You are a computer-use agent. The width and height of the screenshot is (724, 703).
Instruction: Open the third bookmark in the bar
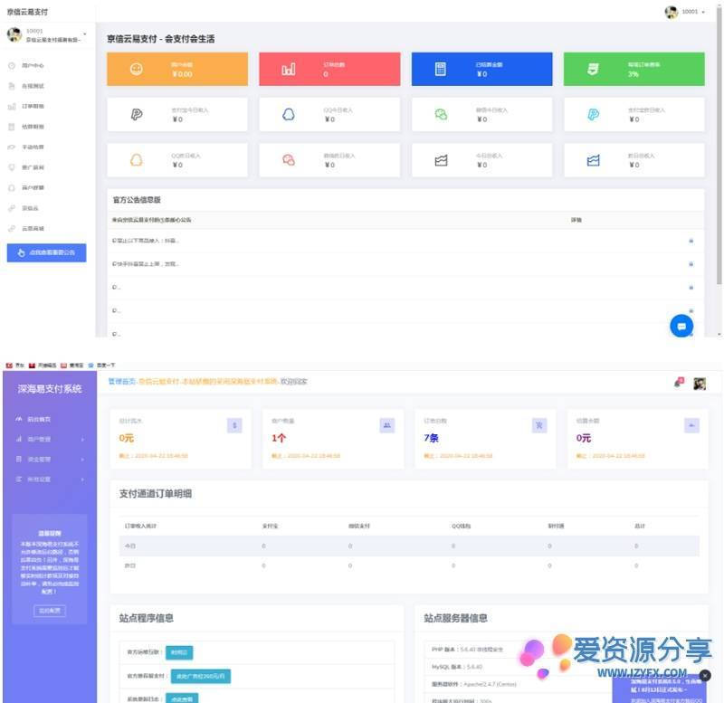point(71,366)
